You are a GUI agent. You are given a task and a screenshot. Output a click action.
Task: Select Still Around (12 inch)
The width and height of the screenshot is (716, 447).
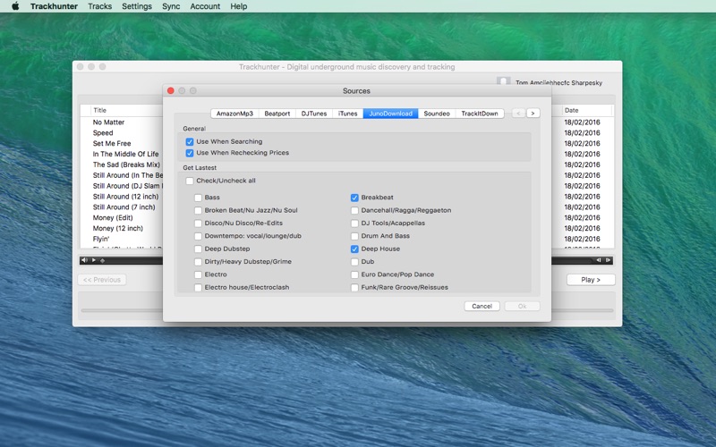pos(125,197)
